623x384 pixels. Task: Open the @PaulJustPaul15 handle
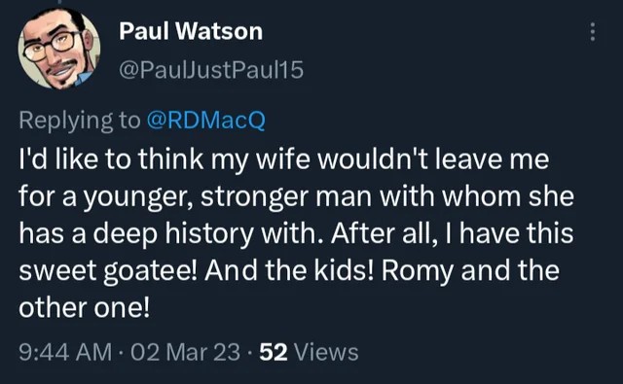pos(211,70)
